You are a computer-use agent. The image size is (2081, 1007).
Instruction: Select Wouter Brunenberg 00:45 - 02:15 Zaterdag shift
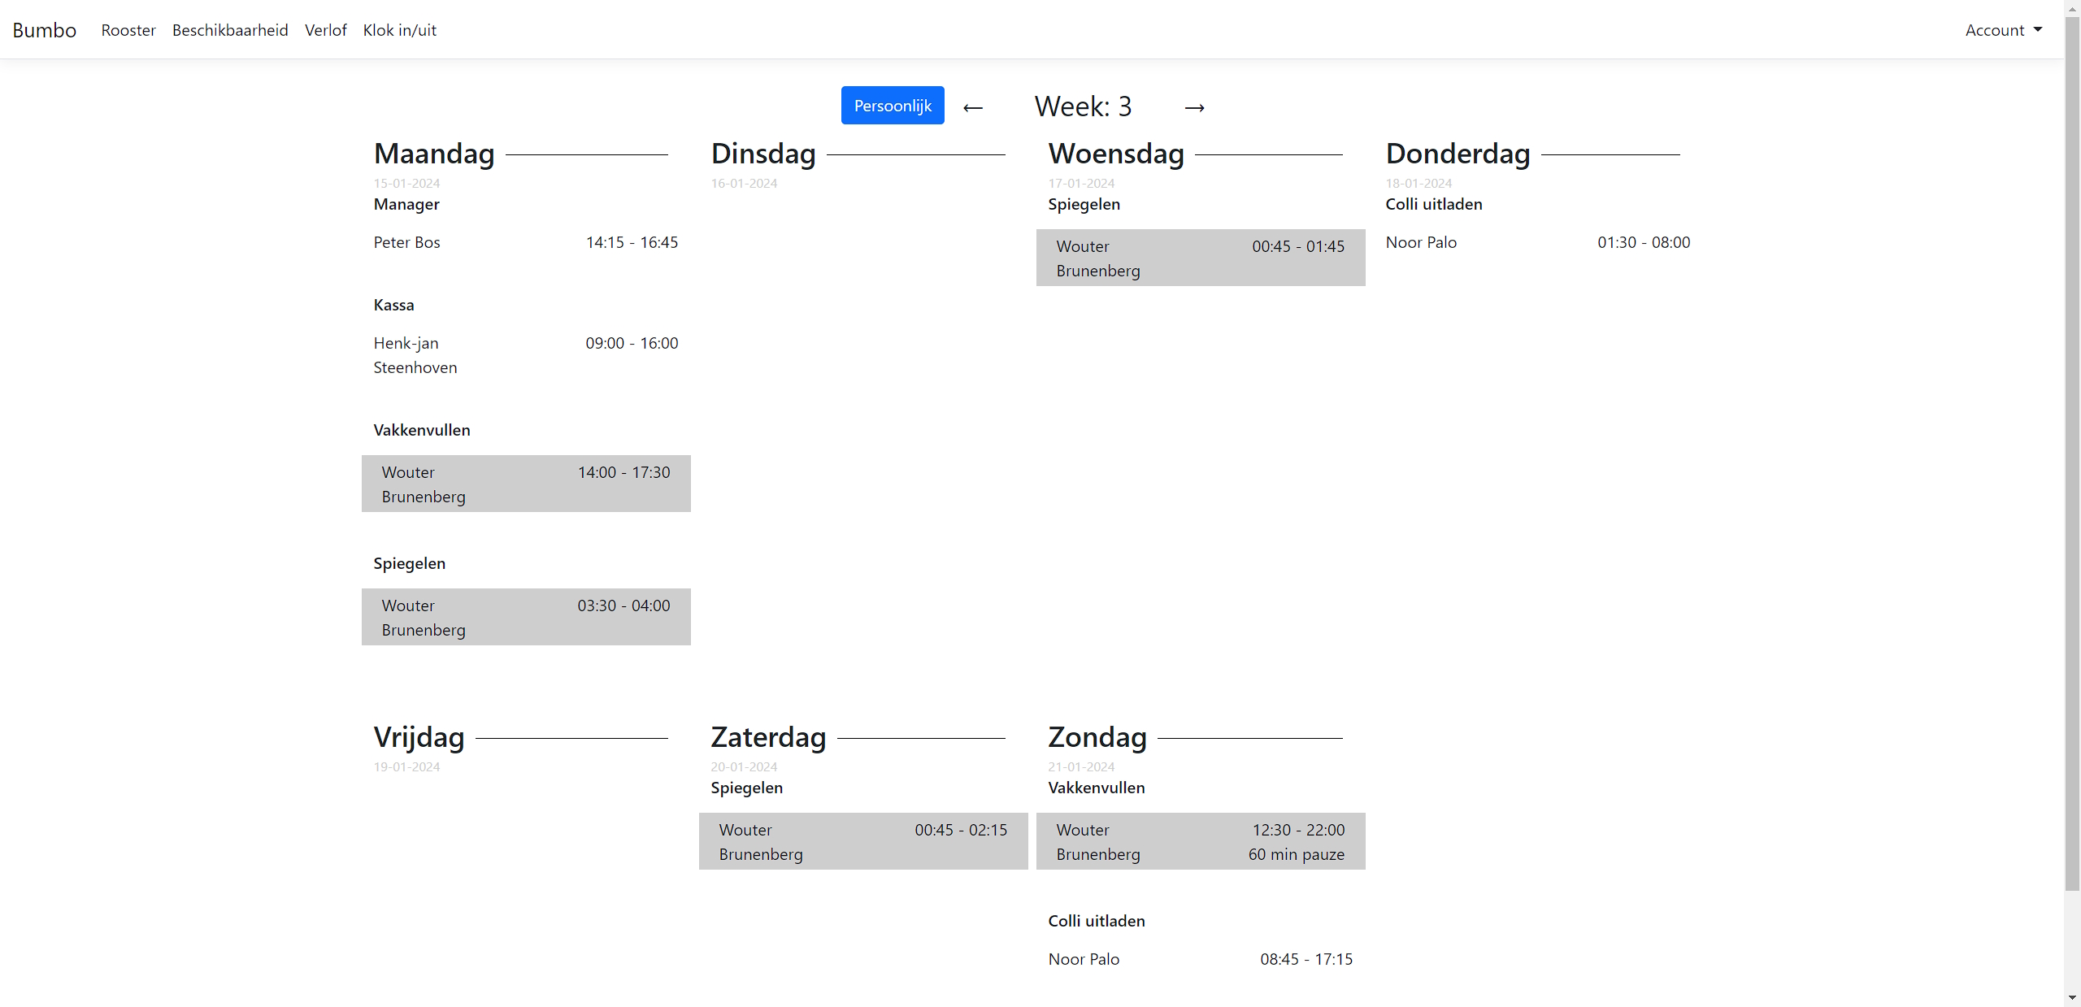863,841
